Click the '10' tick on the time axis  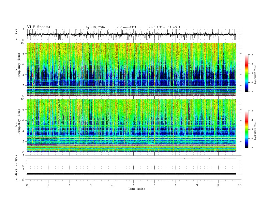click(x=240, y=185)
